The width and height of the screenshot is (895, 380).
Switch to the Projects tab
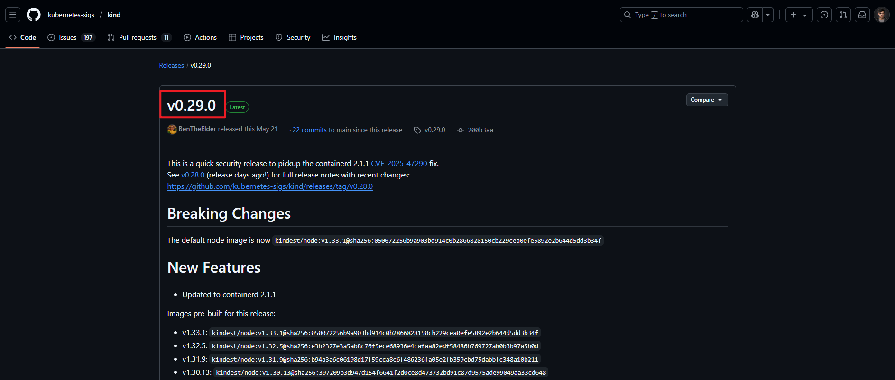click(x=246, y=37)
